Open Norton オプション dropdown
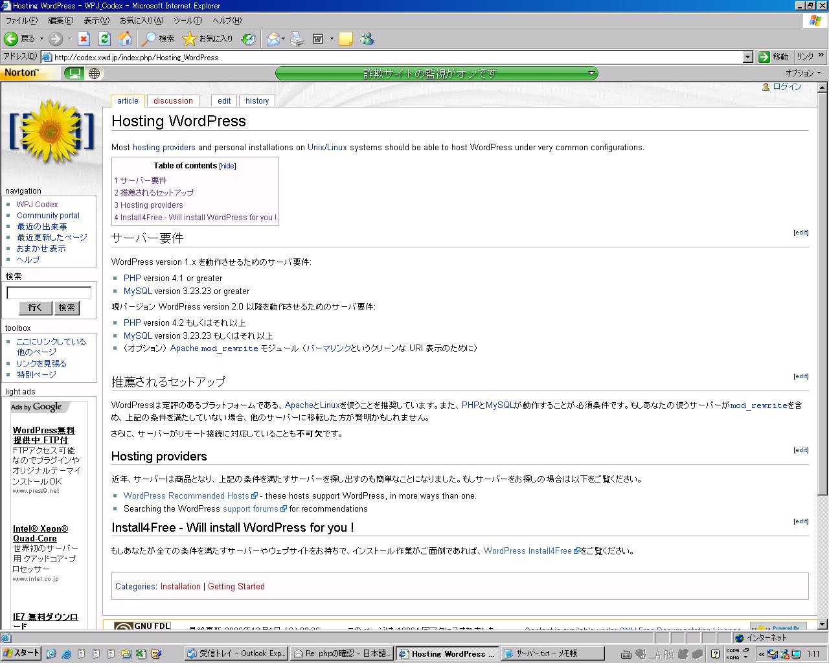 [803, 73]
